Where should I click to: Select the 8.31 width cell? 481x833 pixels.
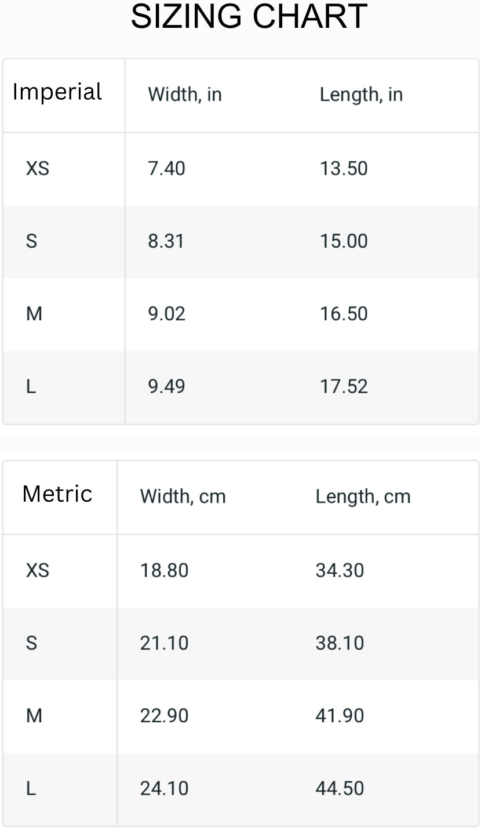coord(166,241)
